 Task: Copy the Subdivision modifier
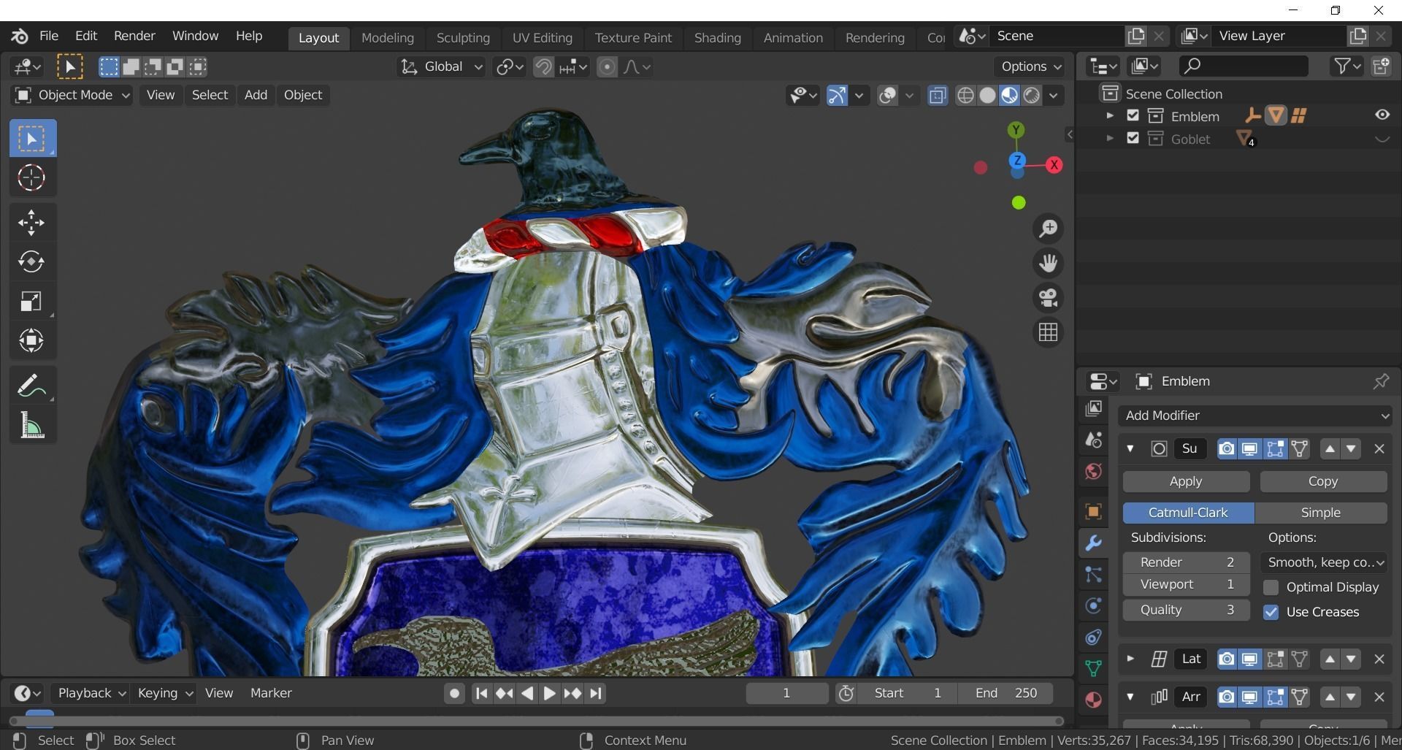(x=1323, y=481)
